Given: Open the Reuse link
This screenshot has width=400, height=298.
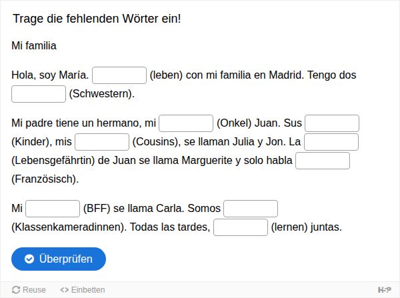Looking at the screenshot, I should click(x=29, y=290).
